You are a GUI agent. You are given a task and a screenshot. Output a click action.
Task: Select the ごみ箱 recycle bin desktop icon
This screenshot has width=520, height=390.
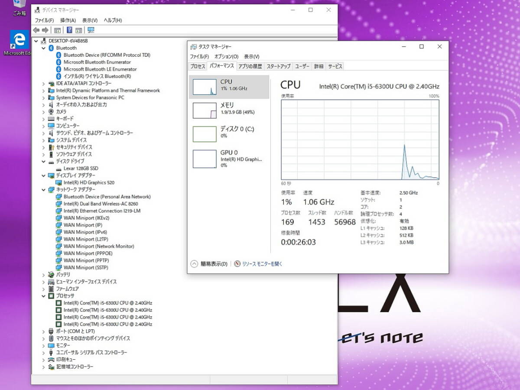(x=19, y=8)
